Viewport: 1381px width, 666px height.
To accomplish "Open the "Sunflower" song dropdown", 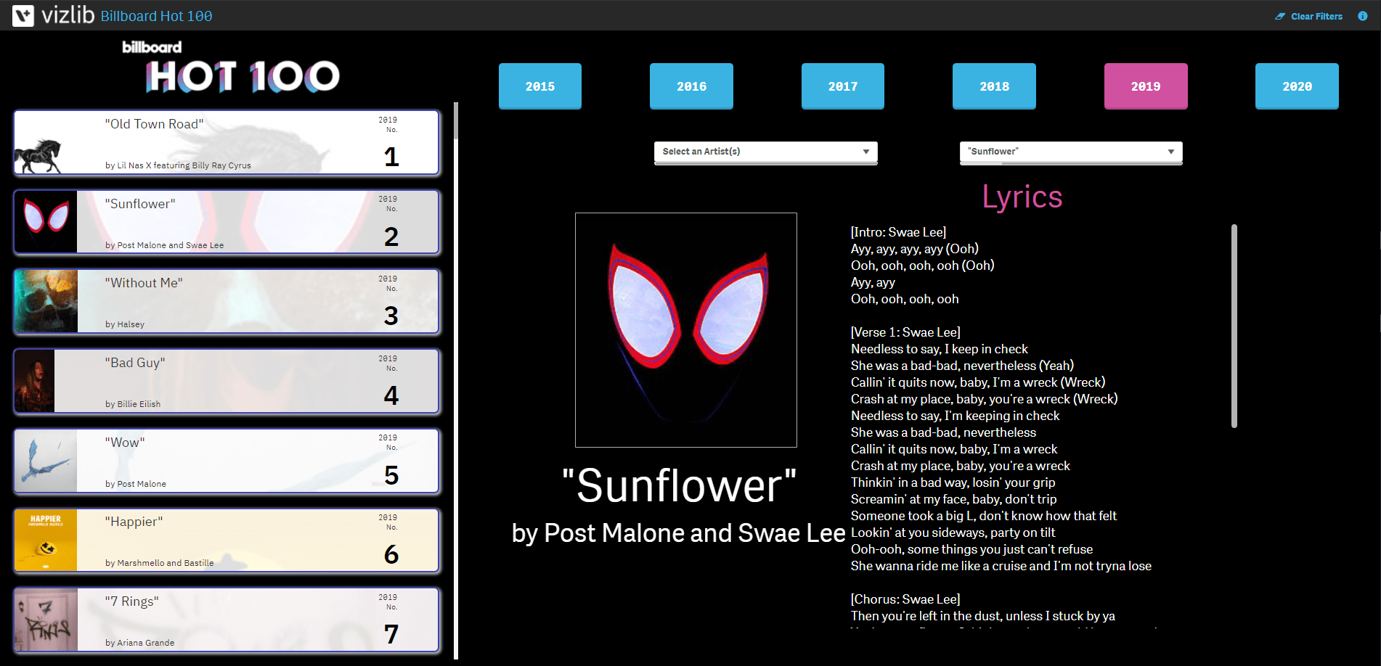I will (1071, 152).
